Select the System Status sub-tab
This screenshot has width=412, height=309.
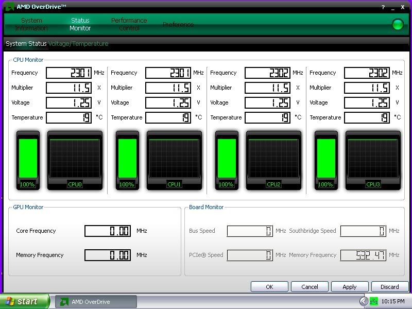[x=26, y=44]
